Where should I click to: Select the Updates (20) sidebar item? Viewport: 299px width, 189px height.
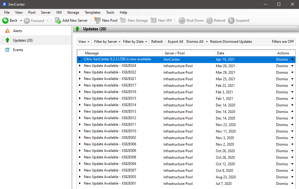coord(23,40)
